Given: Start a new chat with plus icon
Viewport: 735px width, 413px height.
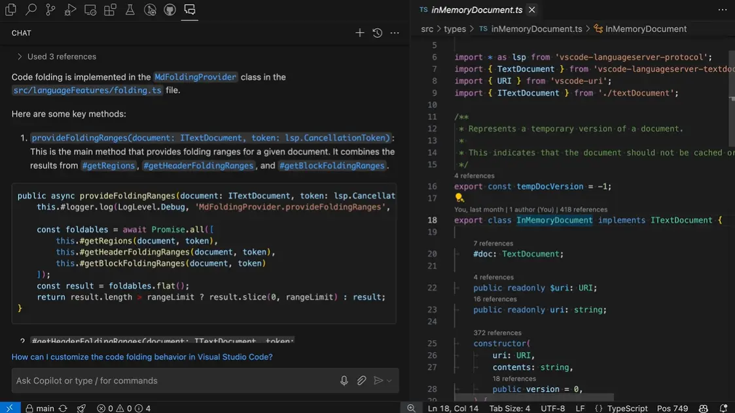Looking at the screenshot, I should coord(359,33).
